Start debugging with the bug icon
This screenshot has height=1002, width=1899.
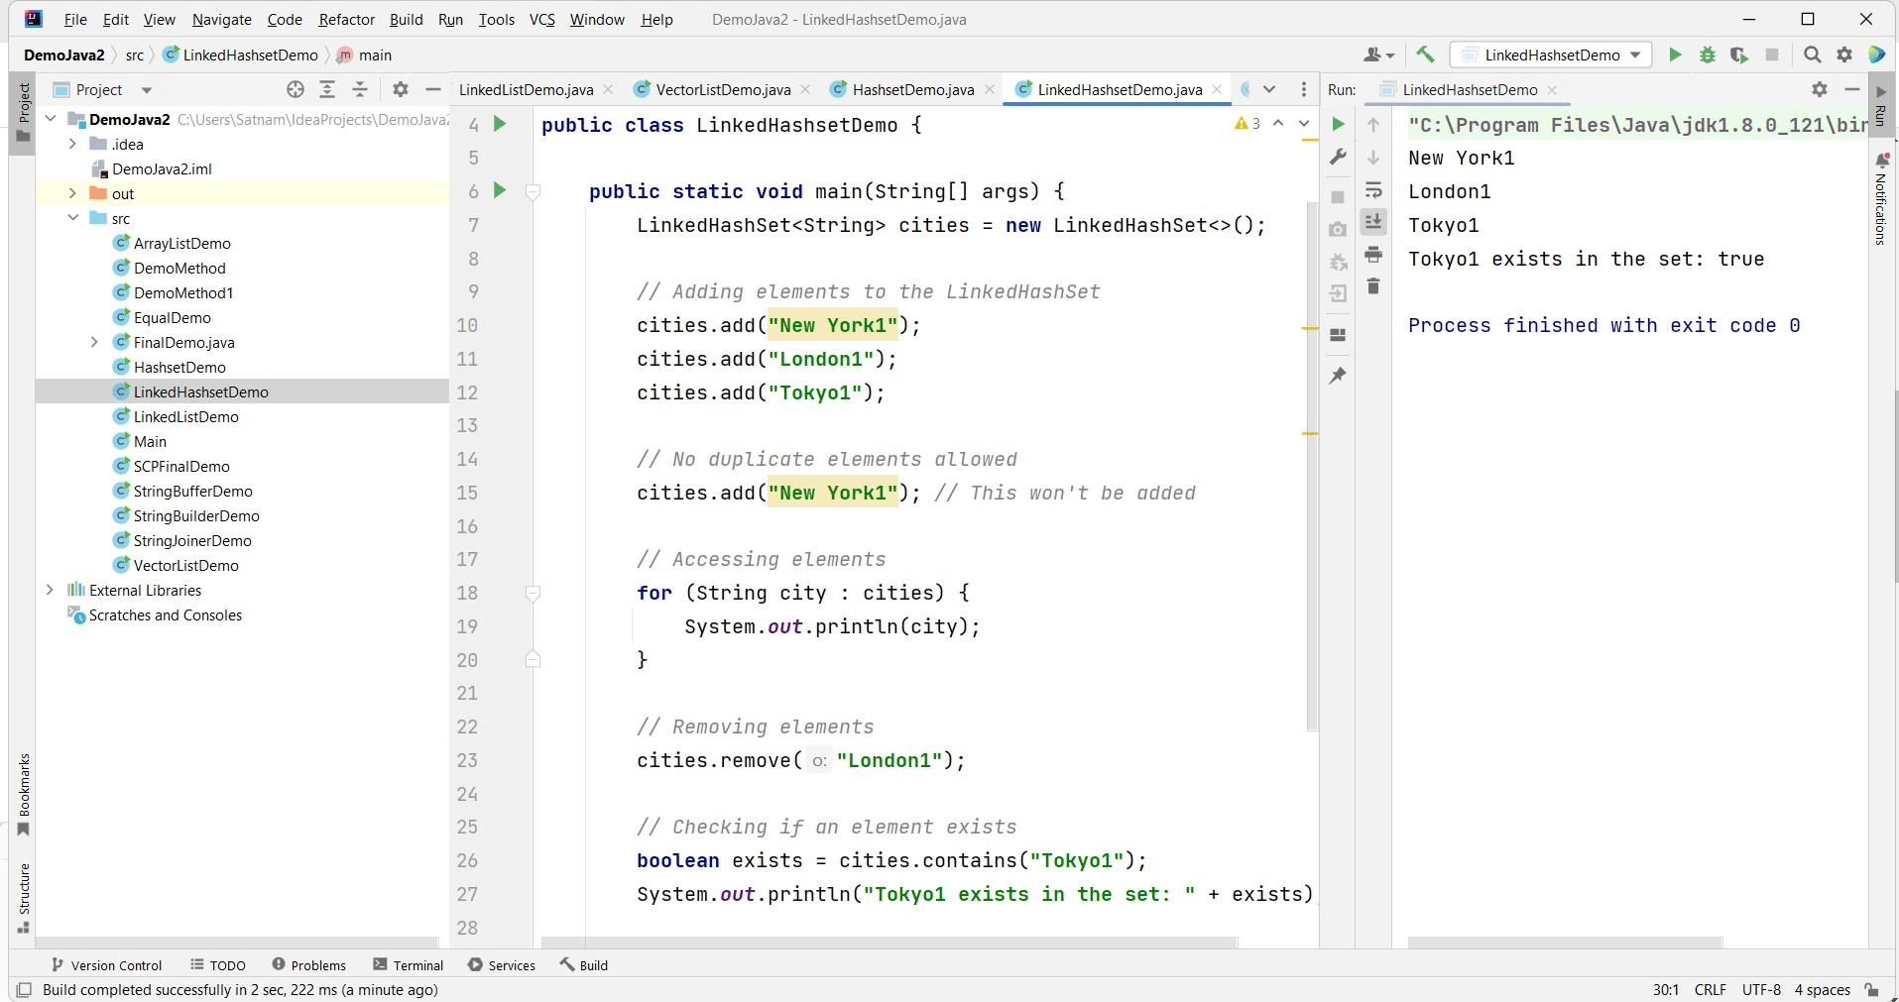1708,55
